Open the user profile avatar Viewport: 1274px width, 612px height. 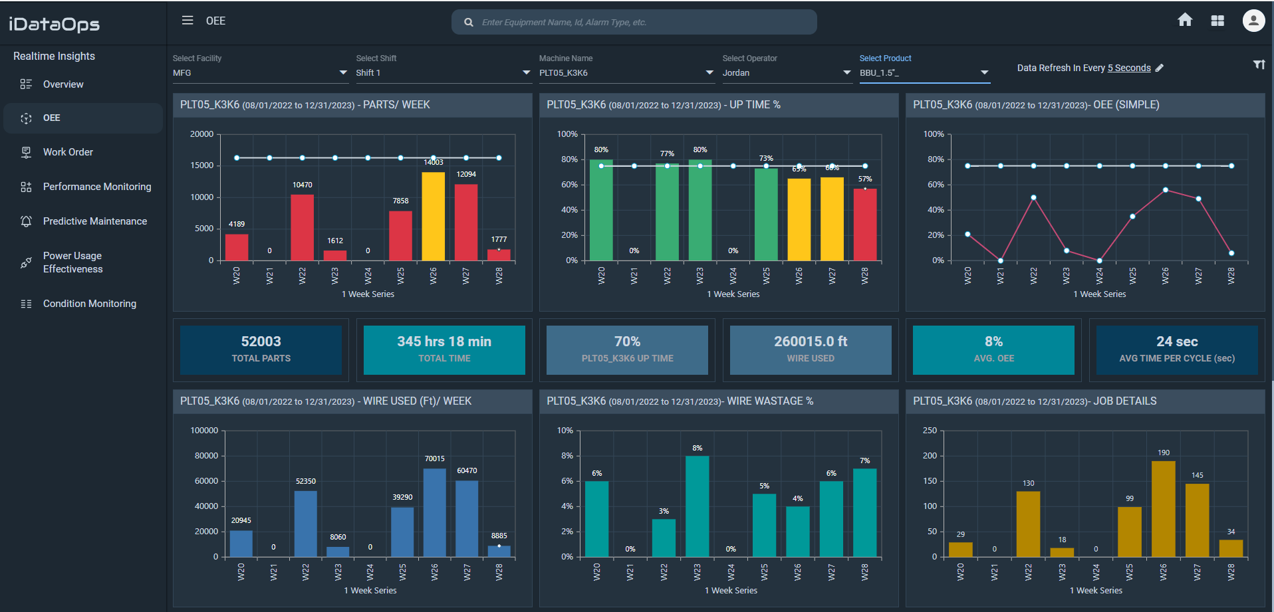coord(1253,21)
